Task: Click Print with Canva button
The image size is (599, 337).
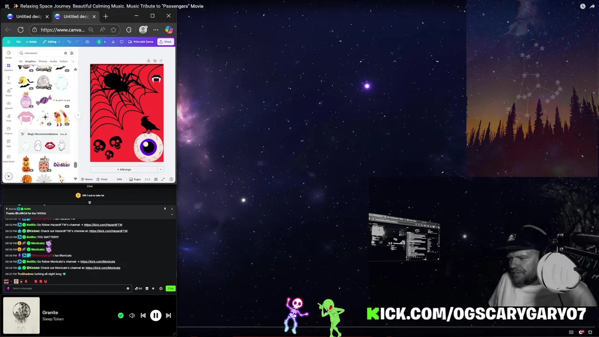Action: [140, 42]
